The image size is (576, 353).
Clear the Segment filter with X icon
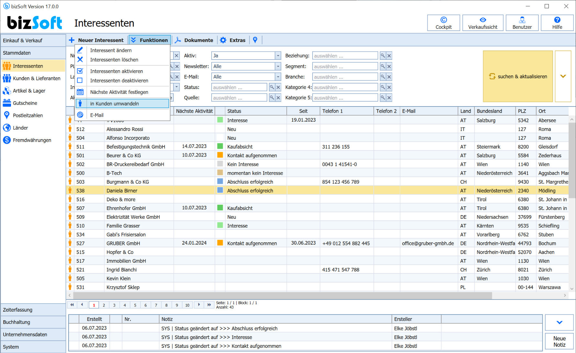tap(389, 66)
